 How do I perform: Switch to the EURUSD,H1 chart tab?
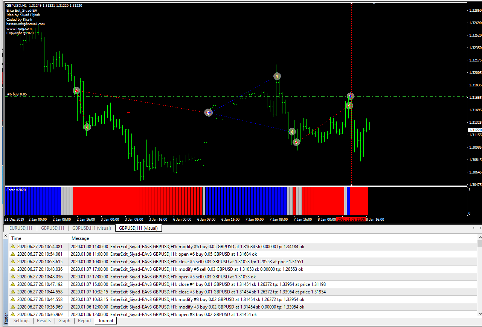21,228
